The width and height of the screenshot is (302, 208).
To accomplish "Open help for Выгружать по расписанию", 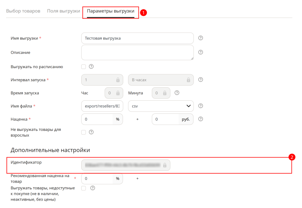I will pyautogui.click(x=91, y=66).
